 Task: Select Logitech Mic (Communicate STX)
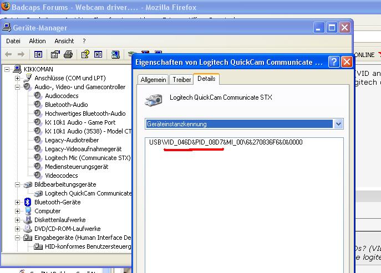coord(88,158)
